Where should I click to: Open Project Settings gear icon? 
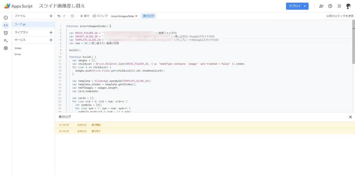click(6, 48)
